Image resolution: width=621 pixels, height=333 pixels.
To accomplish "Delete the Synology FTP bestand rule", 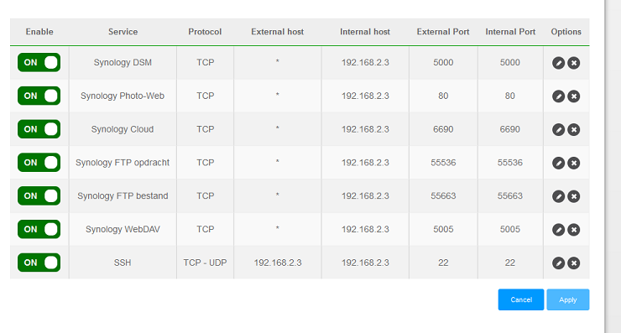I will coord(573,196).
